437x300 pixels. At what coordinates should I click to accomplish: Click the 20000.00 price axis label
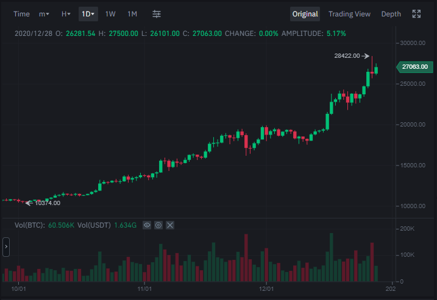point(413,125)
